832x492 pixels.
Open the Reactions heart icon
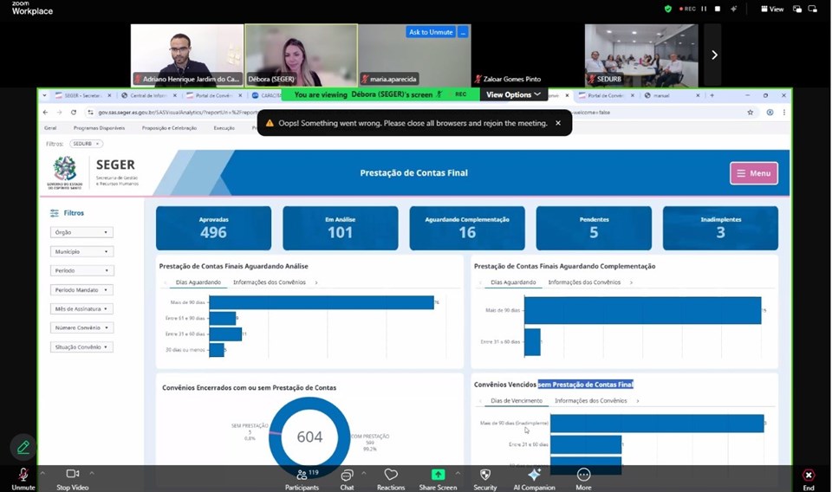pyautogui.click(x=391, y=475)
